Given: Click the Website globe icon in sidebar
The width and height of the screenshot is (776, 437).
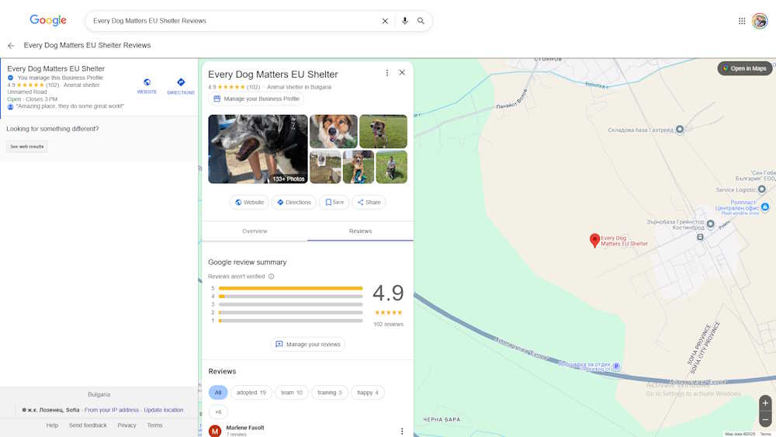Looking at the screenshot, I should (x=147, y=83).
